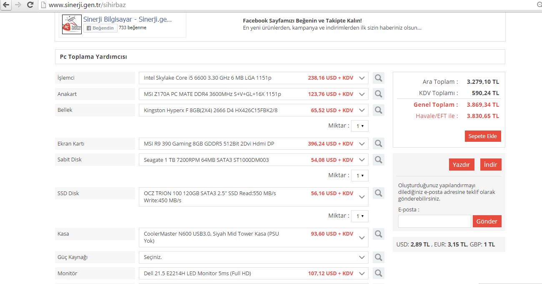The height and width of the screenshot is (284, 542).
Task: Click the Facebook Beğendin like button
Action: [x=100, y=28]
